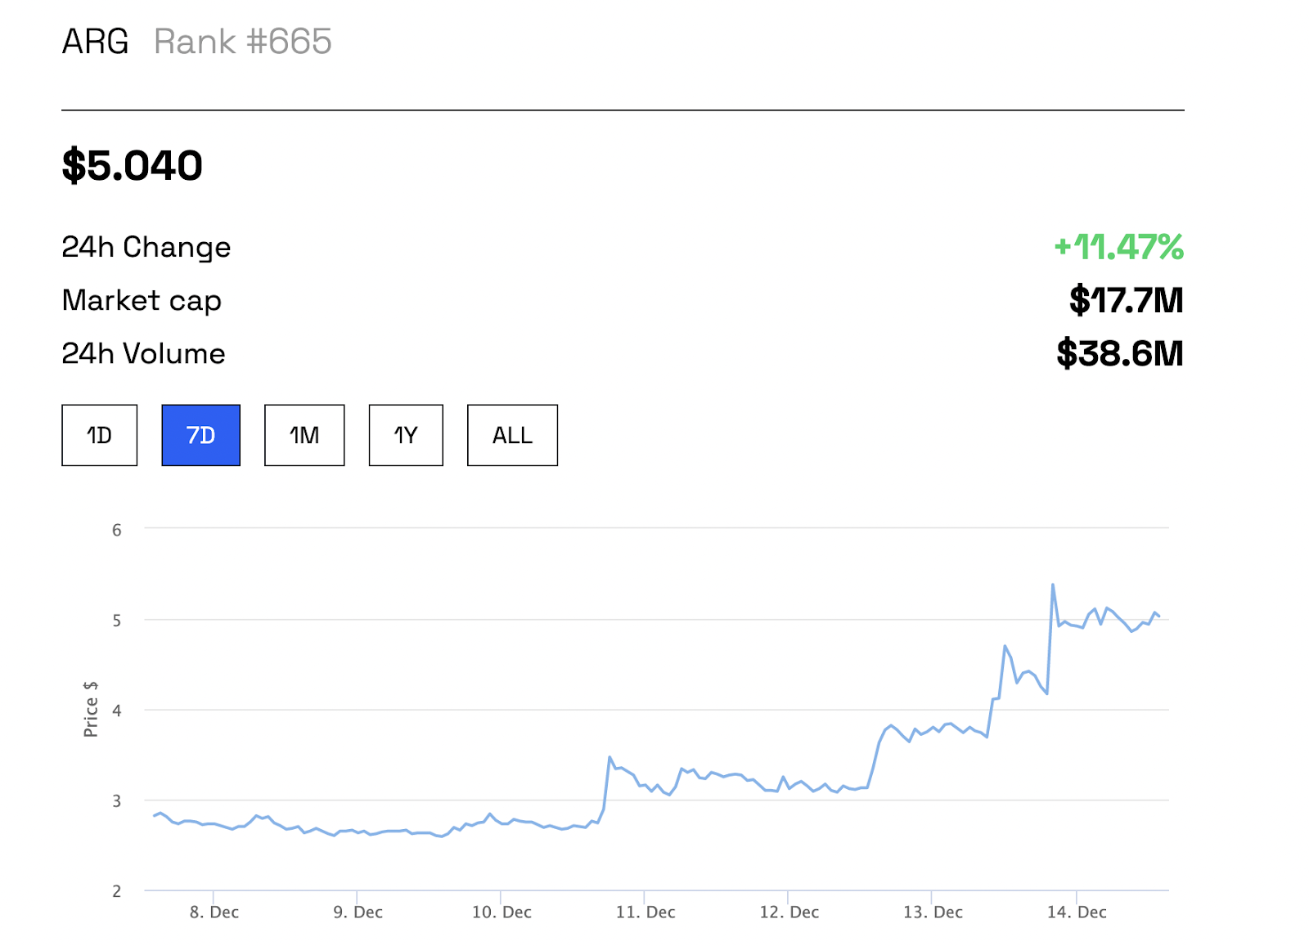Switch chart to 1M range
The image size is (1309, 946).
pos(304,435)
